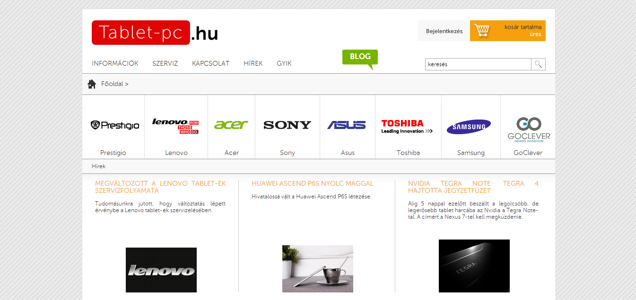Screen dimensions: 636x300
Task: Click the home icon in breadcrumb
Action: pos(92,84)
